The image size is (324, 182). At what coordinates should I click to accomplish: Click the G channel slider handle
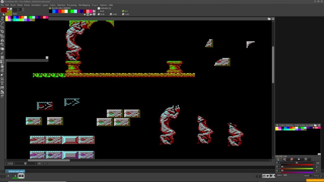click(282, 167)
